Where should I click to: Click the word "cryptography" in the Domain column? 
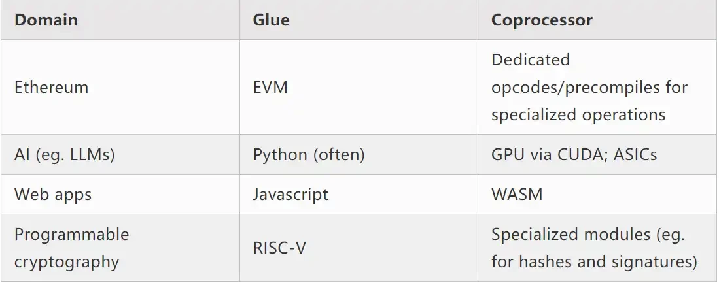[67, 262]
